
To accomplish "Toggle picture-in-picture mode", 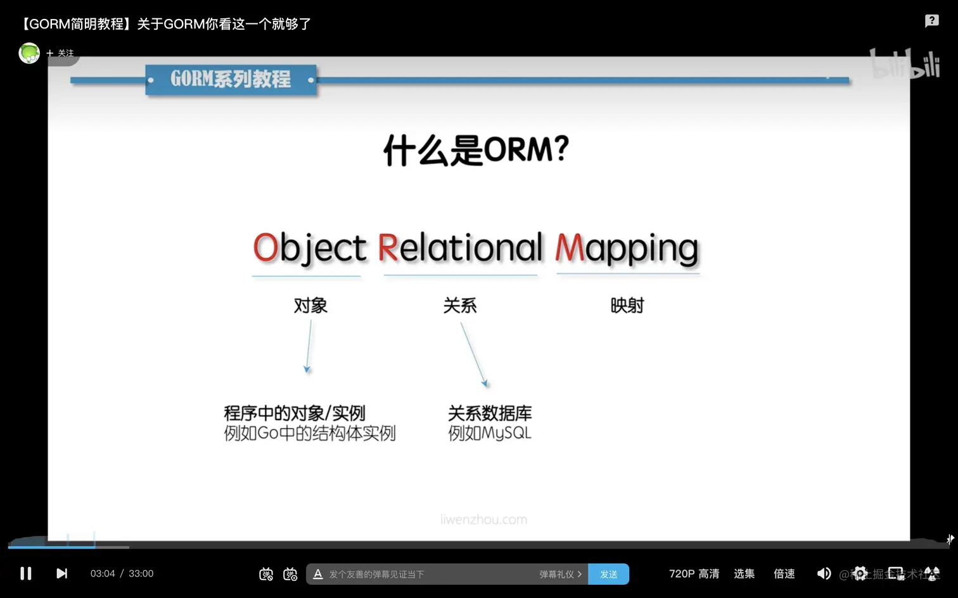I will tap(896, 573).
